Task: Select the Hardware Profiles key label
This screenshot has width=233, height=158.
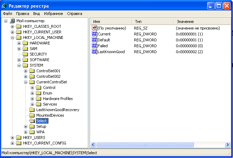Action: tap(58, 99)
